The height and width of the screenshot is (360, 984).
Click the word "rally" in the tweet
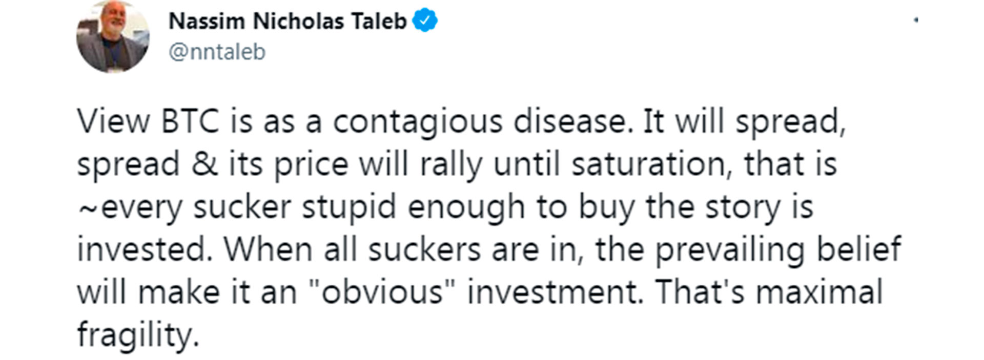click(x=451, y=164)
